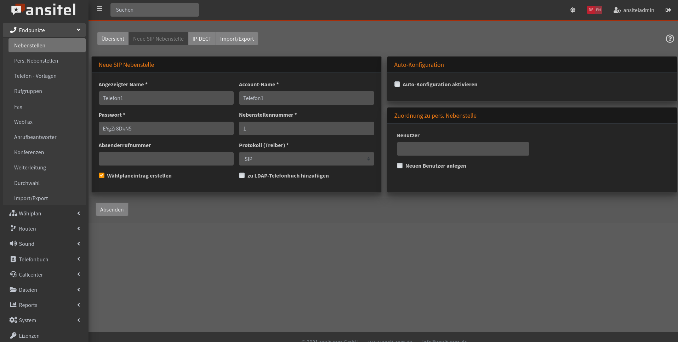Viewport: 678px width, 342px height.
Task: Click the ansiteladmin user icon
Action: (617, 10)
